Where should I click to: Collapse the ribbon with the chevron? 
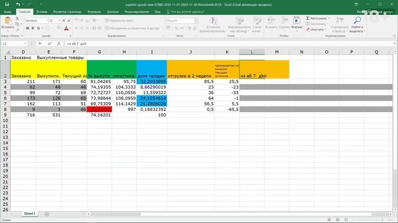click(x=394, y=36)
